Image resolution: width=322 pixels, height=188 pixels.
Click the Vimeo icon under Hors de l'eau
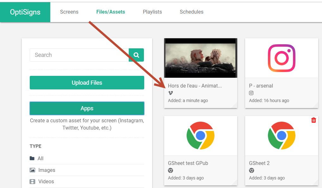click(170, 93)
